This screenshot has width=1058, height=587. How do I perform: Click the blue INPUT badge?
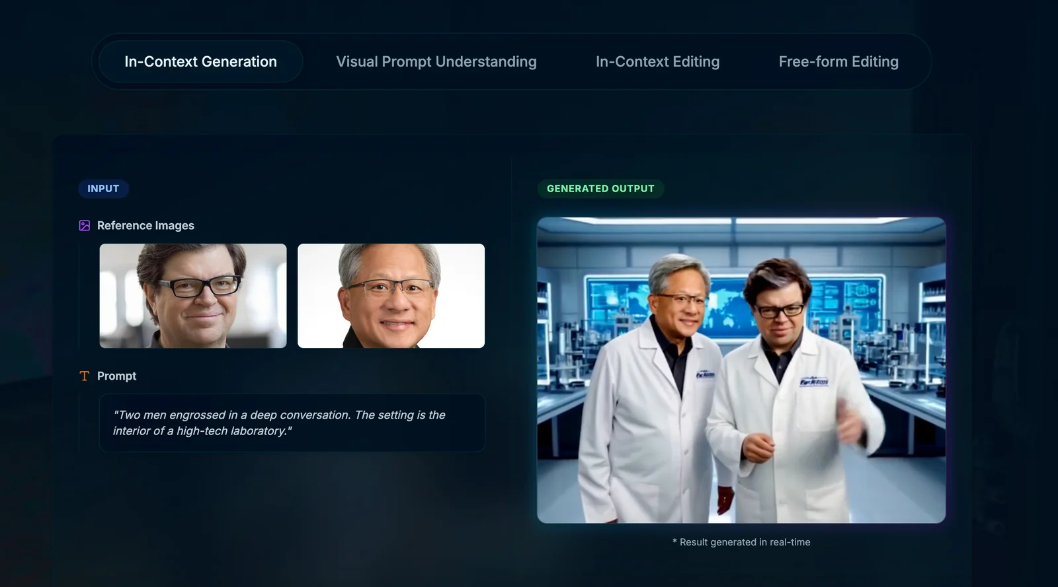[103, 189]
